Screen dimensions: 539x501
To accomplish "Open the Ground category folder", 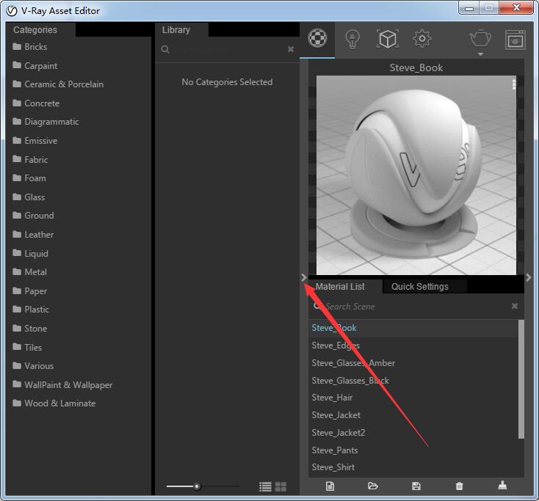I will coord(33,216).
